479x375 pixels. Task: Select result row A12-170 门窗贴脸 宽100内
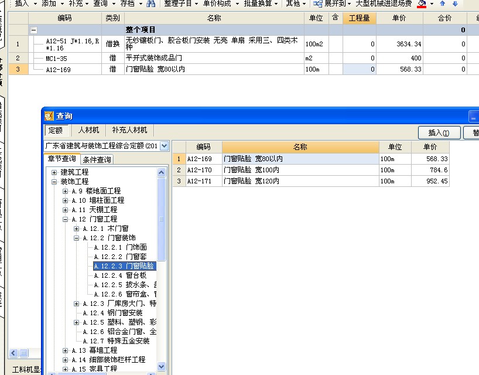pos(311,170)
